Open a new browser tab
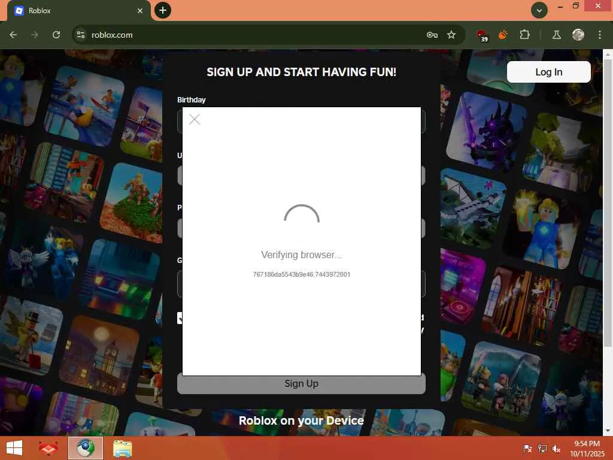This screenshot has width=613, height=460. coord(163,10)
